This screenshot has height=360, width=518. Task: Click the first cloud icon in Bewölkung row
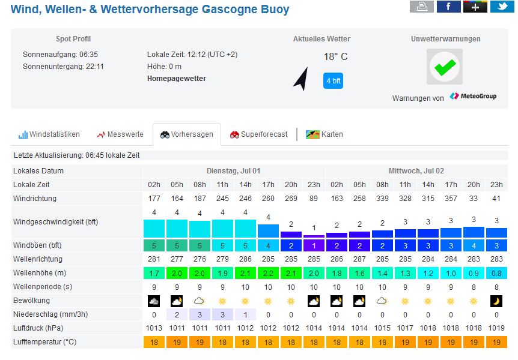pyautogui.click(x=154, y=301)
